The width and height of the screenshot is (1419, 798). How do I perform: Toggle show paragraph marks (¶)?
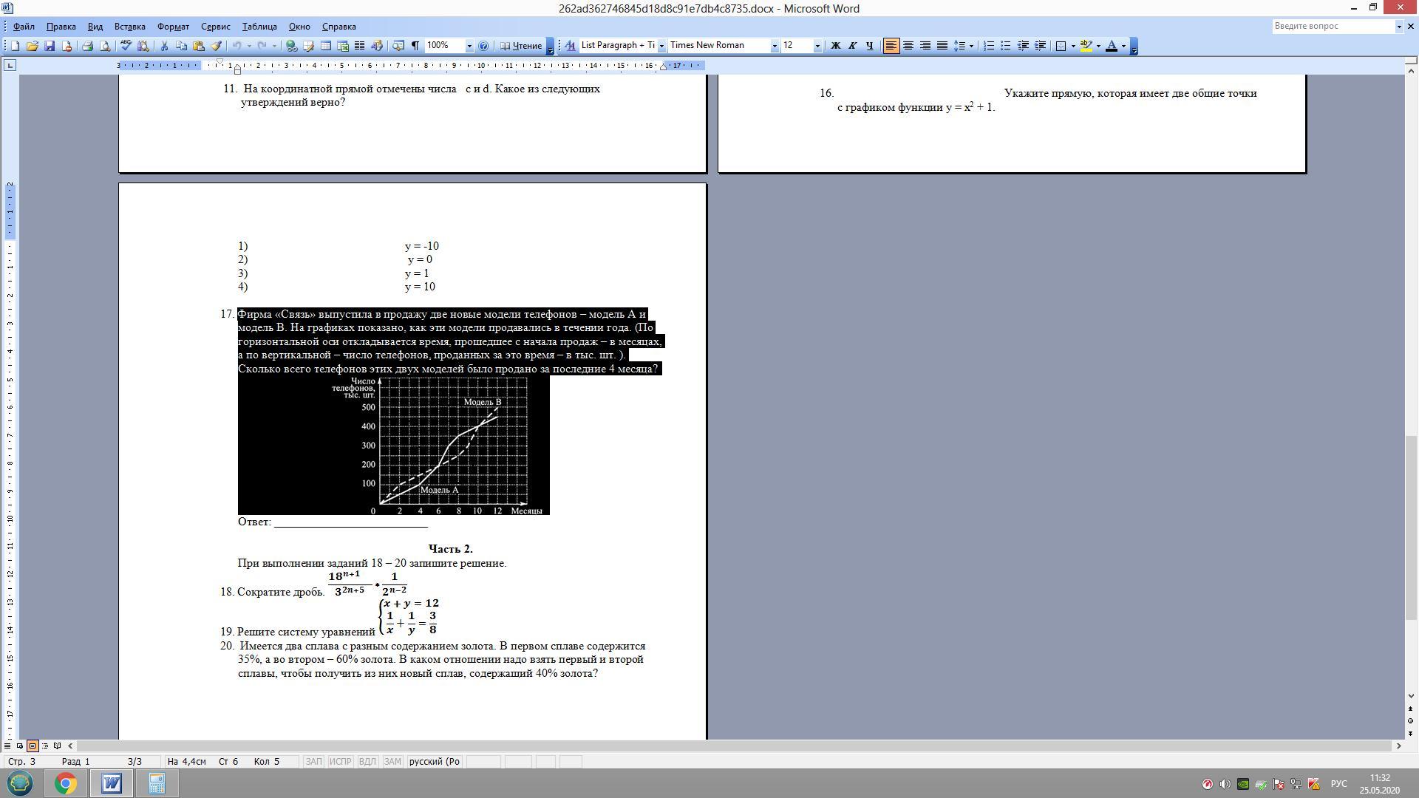[415, 46]
